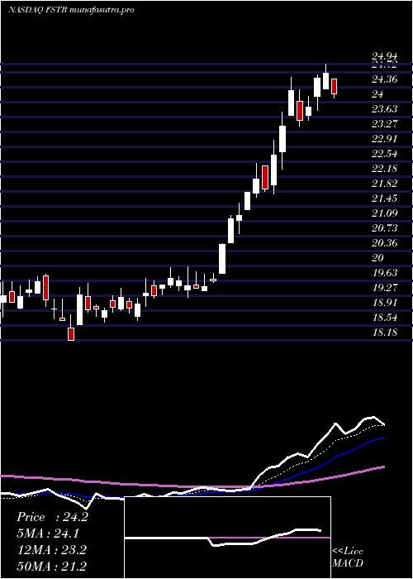Click the 19.63 price axis label
The image size is (413, 579).
[x=384, y=273]
